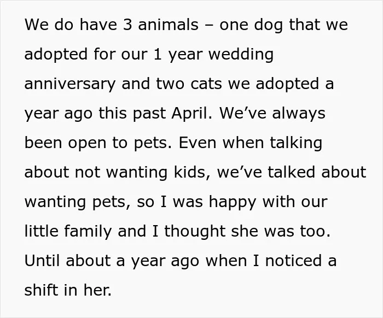383x318 pixels.
Task: Click the word "happy"
Action: click(x=233, y=202)
